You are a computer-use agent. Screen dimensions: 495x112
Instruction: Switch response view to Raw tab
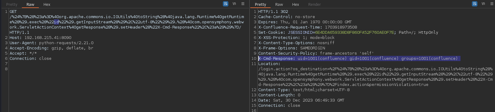tap(279, 4)
